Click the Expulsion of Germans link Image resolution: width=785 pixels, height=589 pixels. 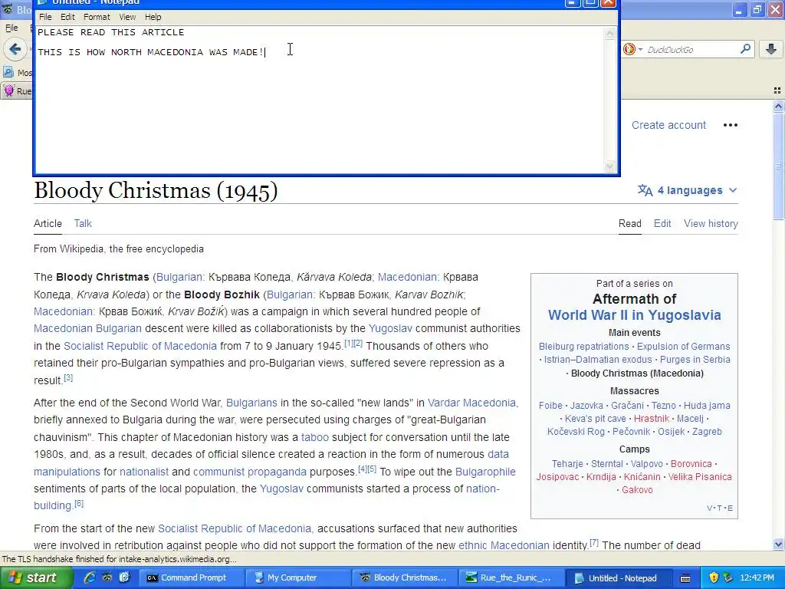683,347
